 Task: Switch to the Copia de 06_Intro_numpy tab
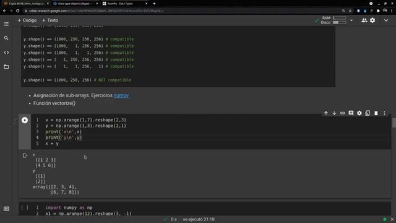pos(25,4)
